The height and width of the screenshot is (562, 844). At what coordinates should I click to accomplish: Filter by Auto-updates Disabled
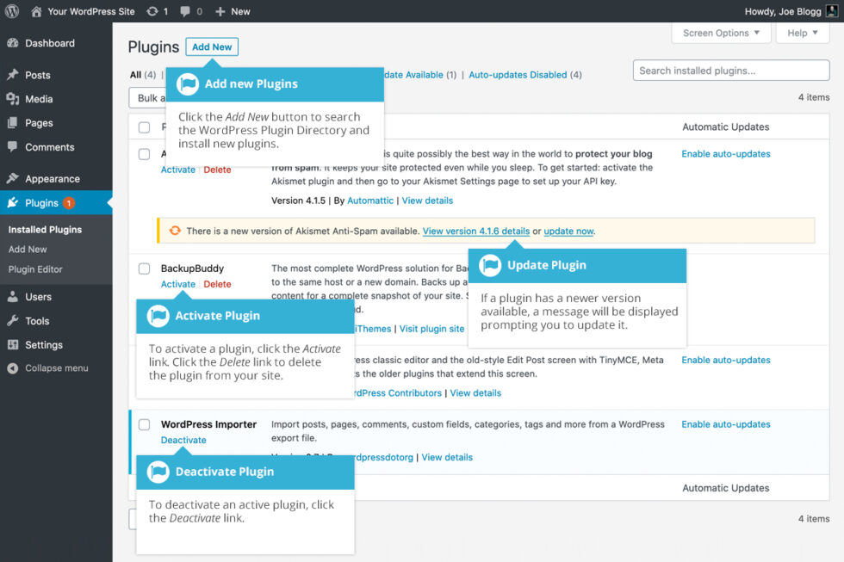click(x=518, y=75)
